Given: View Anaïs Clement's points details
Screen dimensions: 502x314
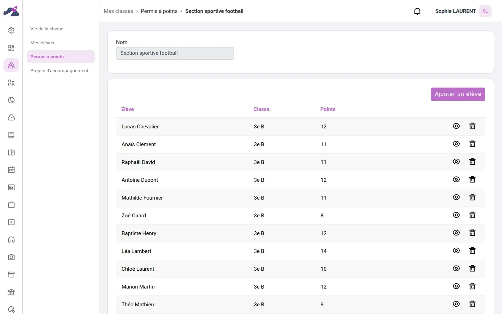Looking at the screenshot, I should 456,144.
